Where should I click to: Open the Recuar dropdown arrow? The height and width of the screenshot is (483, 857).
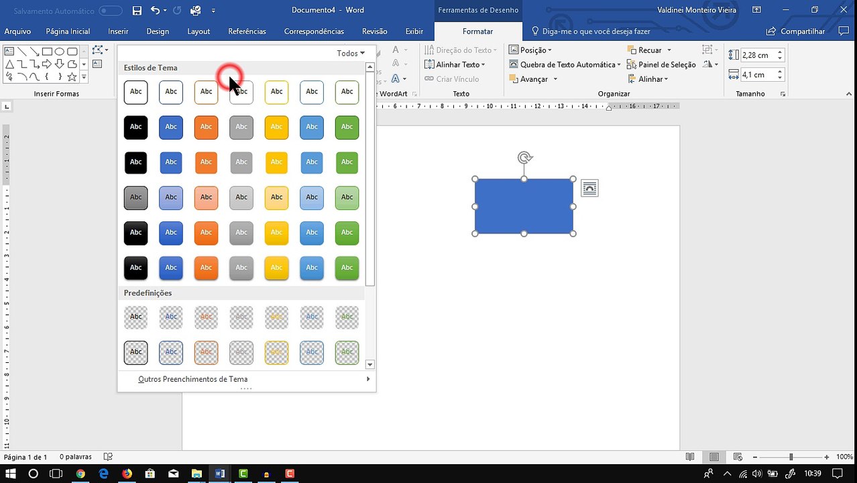click(669, 50)
